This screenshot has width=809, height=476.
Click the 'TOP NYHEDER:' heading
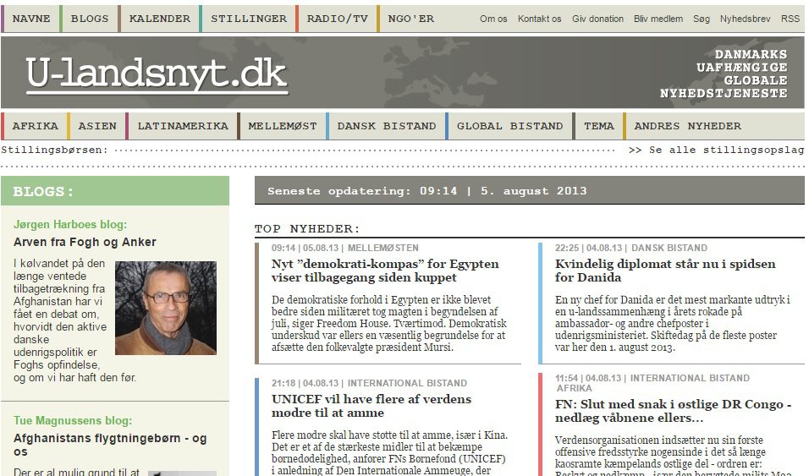pyautogui.click(x=307, y=228)
